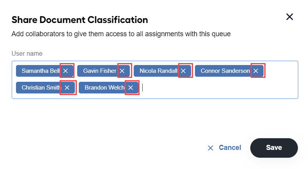Remove the Christian Smith chip
308x169 pixels.
click(x=67, y=88)
